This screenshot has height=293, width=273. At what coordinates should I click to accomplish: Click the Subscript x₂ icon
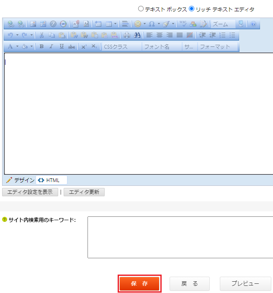click(94, 46)
